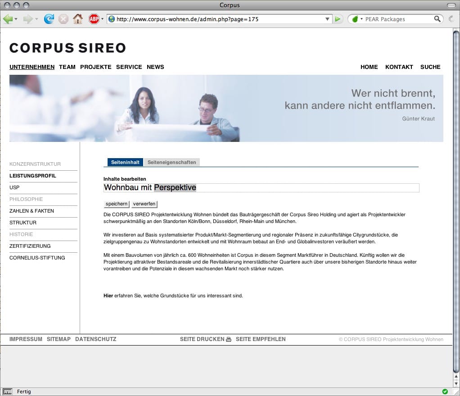Open the IMPRESSUM footer link
This screenshot has width=460, height=396.
click(26, 339)
